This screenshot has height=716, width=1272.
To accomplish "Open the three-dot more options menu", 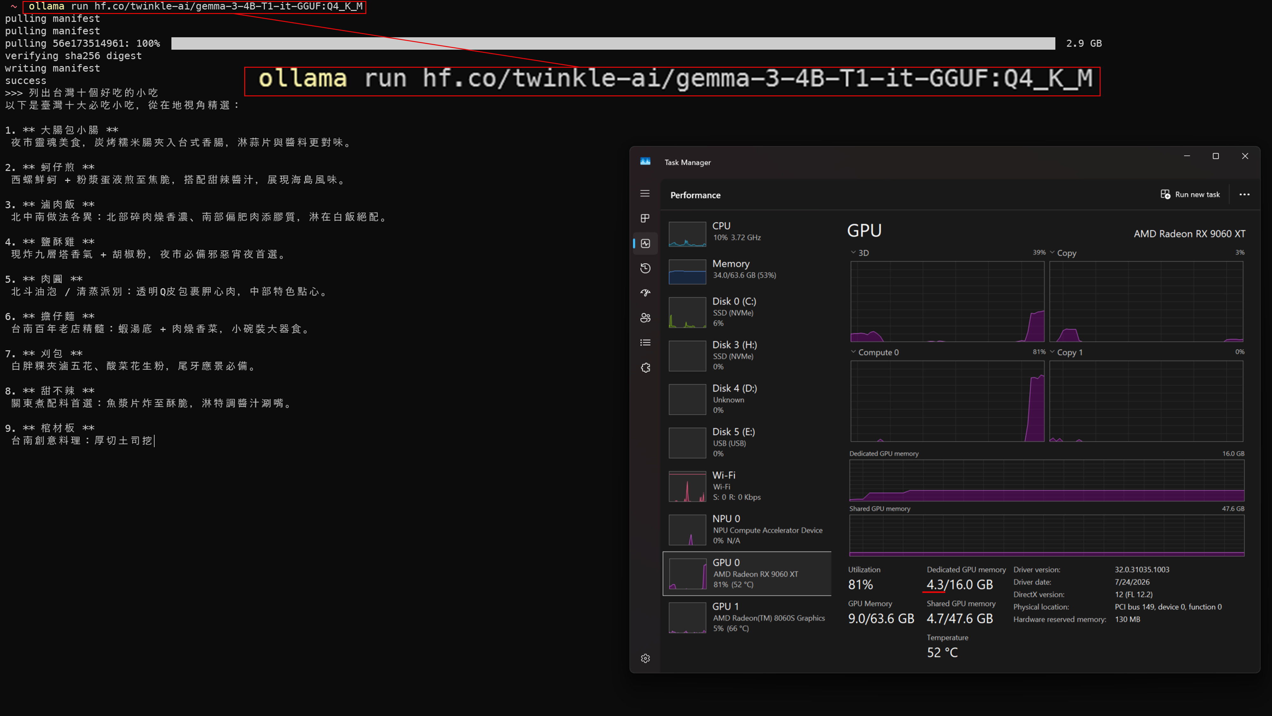I will pos(1244,195).
